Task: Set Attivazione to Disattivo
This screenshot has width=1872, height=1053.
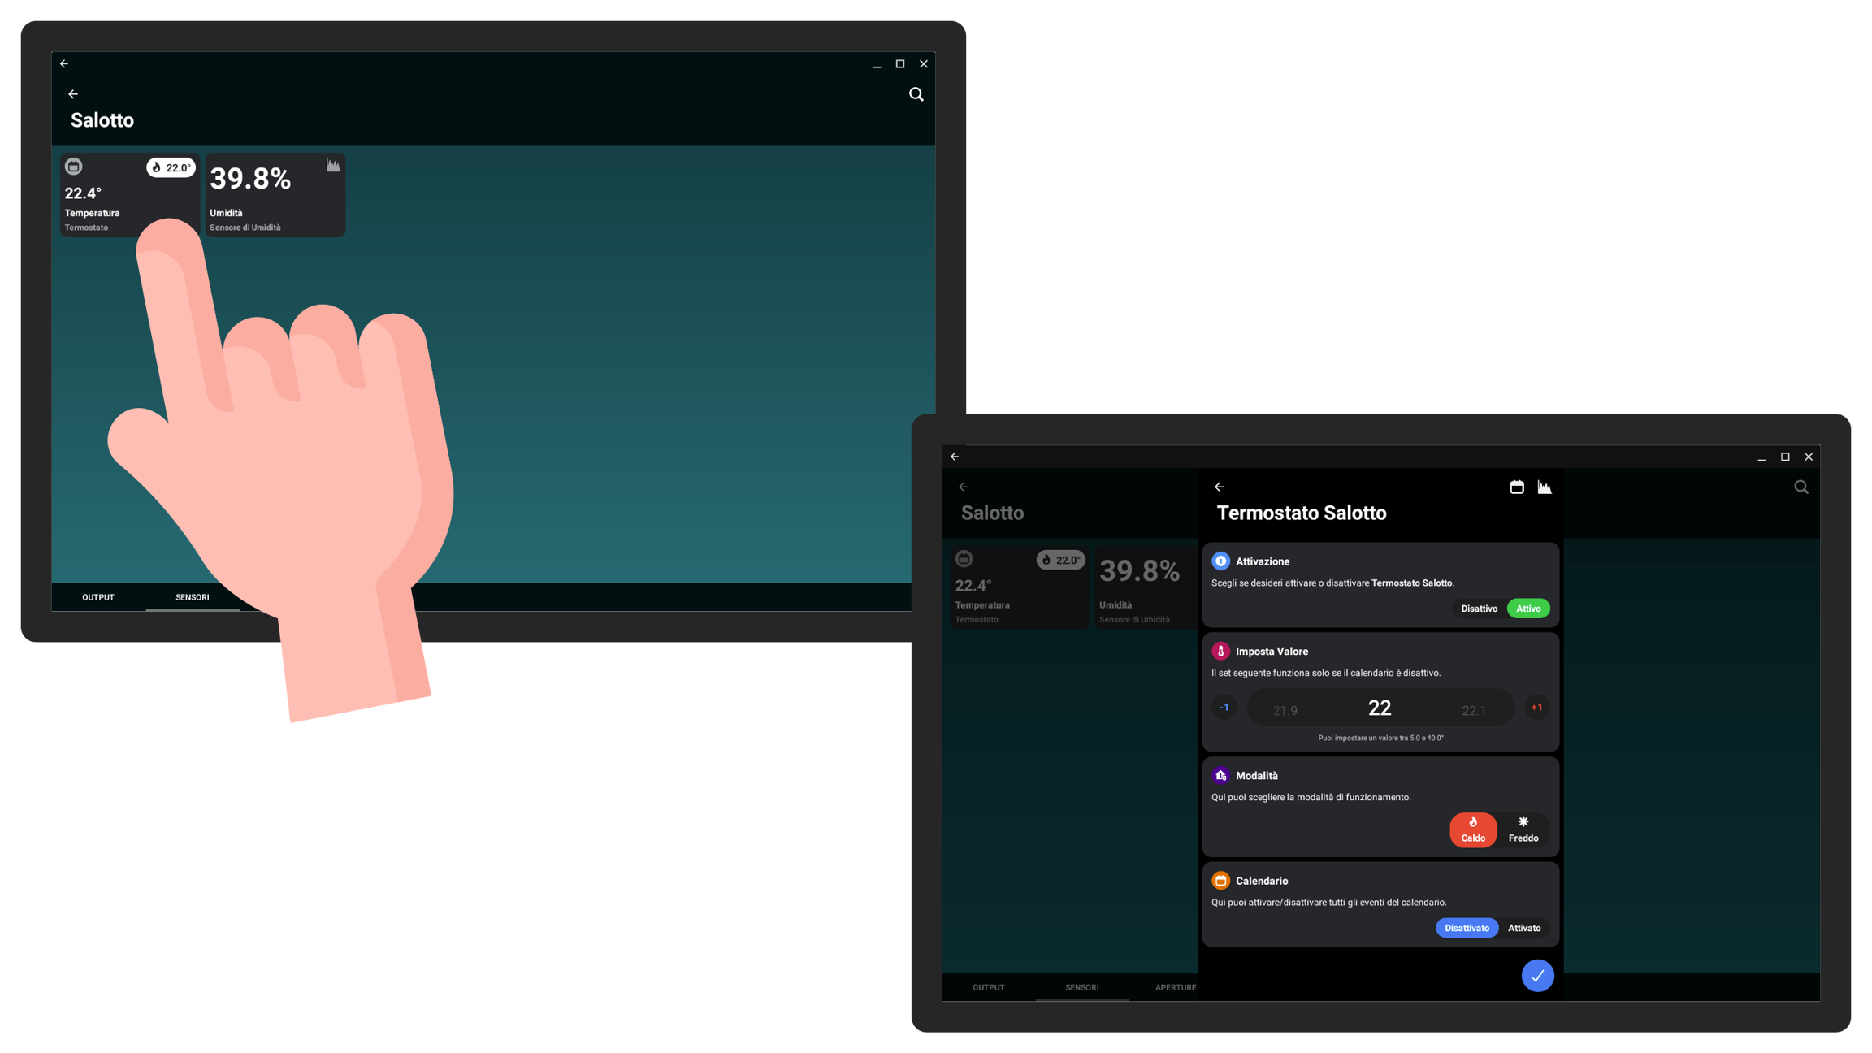Action: coord(1479,609)
